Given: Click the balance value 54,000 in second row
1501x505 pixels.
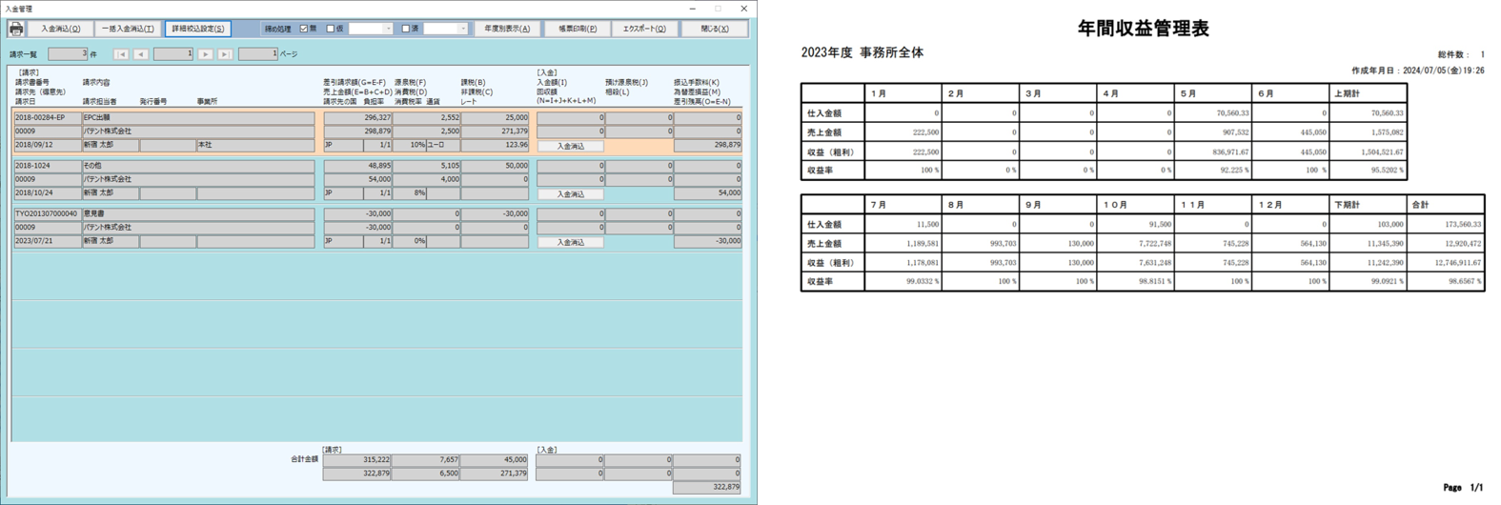Looking at the screenshot, I should [707, 193].
